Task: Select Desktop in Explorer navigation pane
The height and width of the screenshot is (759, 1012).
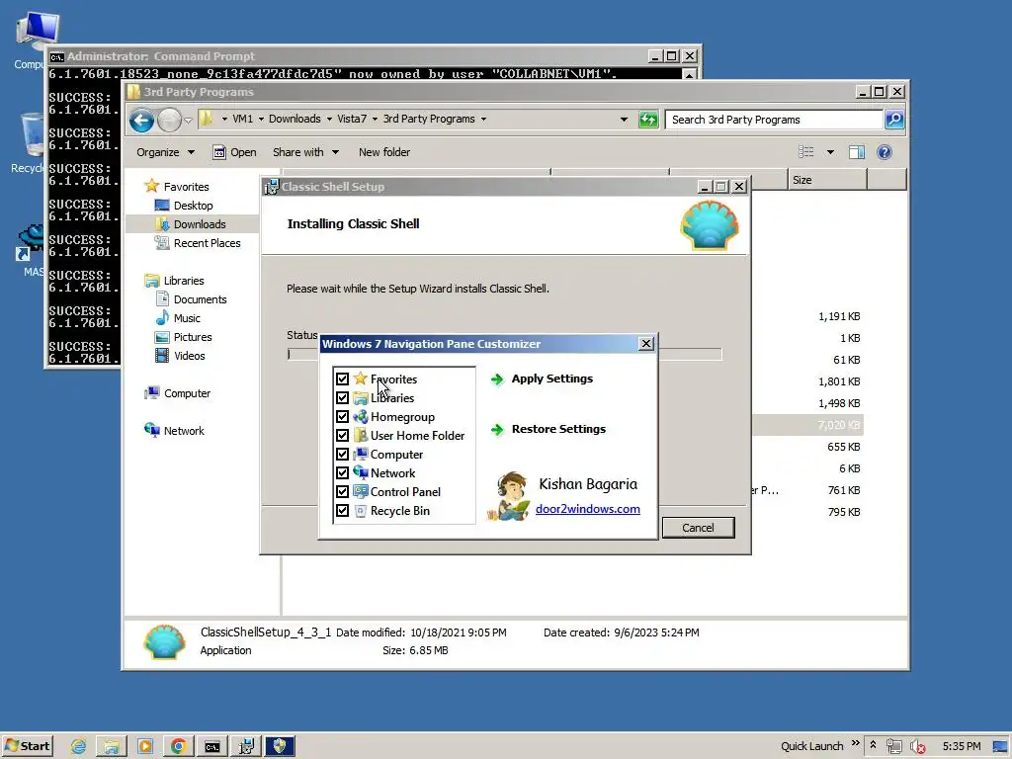Action: point(193,206)
